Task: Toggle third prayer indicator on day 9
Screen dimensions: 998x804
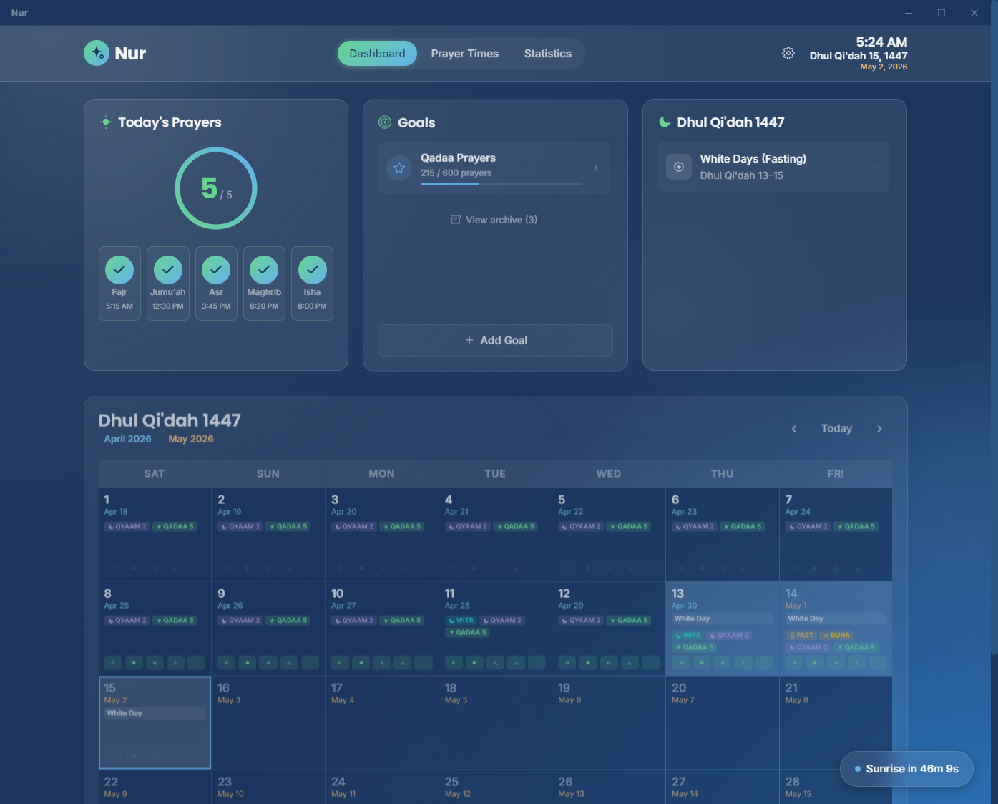Action: pyautogui.click(x=268, y=663)
